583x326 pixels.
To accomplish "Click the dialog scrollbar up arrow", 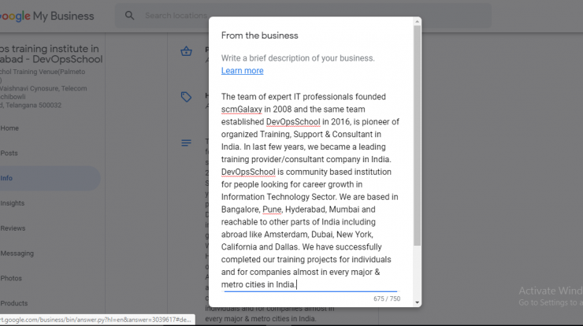I will [x=418, y=21].
